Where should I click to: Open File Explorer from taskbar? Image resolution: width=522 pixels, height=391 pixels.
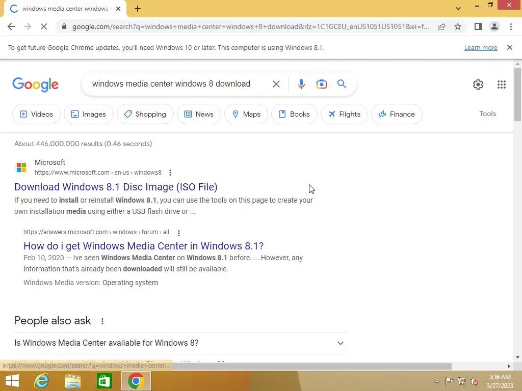(72, 381)
